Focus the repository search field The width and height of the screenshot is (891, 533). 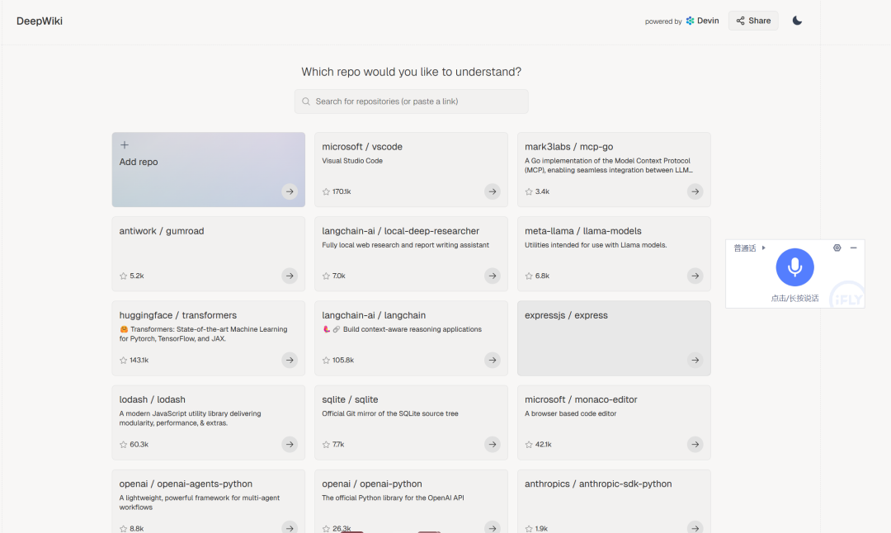point(411,101)
